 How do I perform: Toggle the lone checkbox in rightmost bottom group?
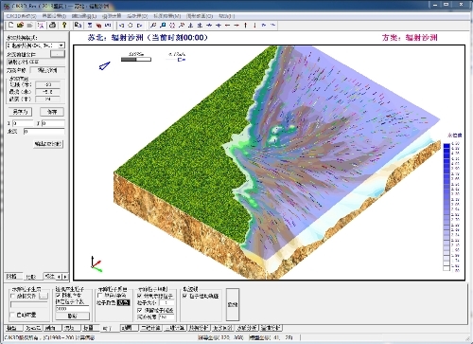click(x=185, y=296)
